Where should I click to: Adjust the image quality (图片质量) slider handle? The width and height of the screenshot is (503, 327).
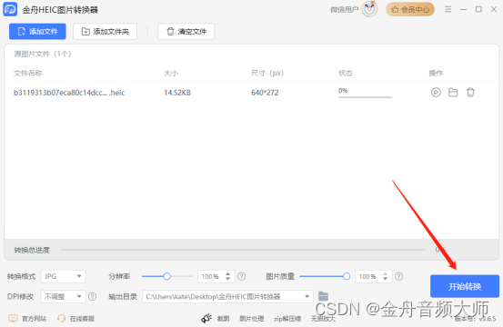coord(347,276)
